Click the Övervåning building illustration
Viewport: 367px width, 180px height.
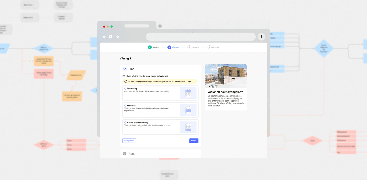[x=188, y=93]
